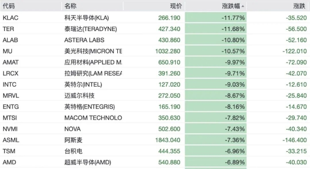Click the NOVA stock name
310x169 pixels.
[73, 129]
